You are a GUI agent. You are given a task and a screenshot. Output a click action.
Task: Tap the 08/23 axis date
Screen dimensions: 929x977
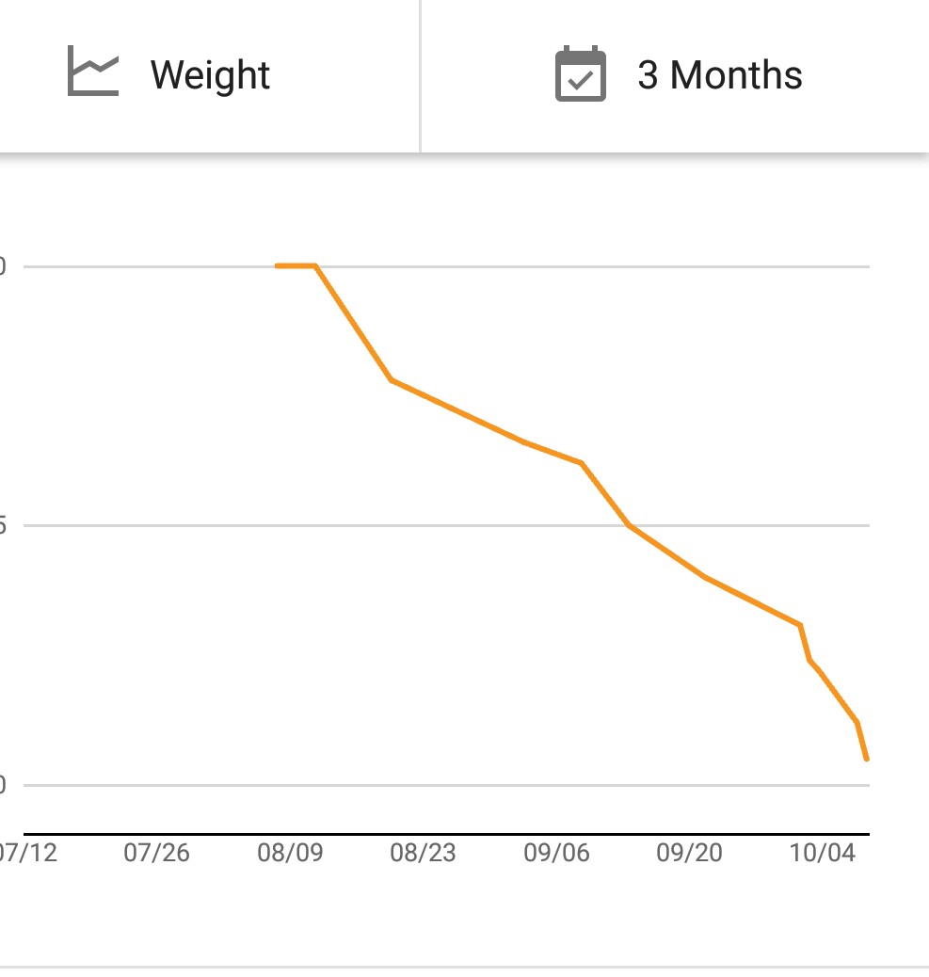423,853
